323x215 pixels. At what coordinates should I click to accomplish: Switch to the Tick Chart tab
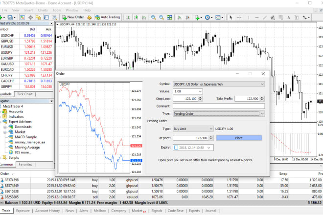(25, 94)
